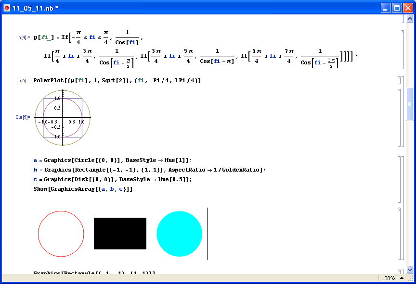The height and width of the screenshot is (284, 416).
Task: Click the polar plot output graphic
Action: pos(63,118)
